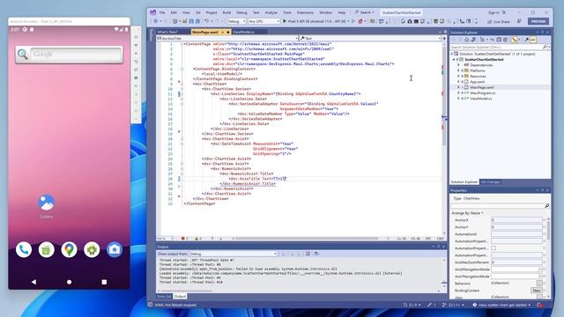The width and height of the screenshot is (564, 317).
Task: Click the PREVIEW button
Action: (x=538, y=21)
